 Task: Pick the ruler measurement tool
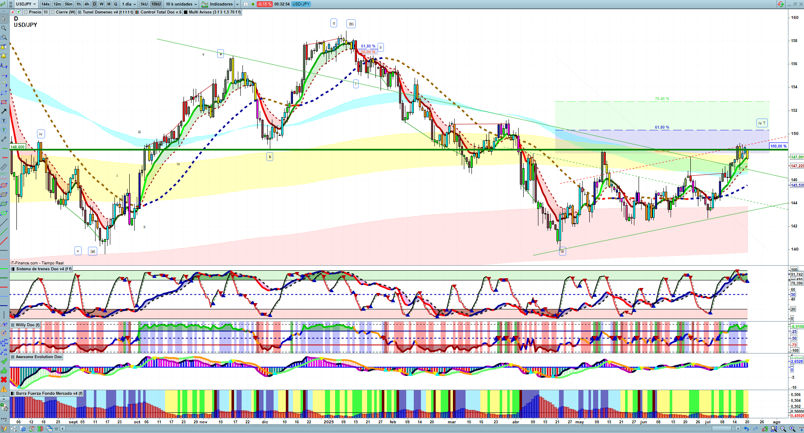coord(4,167)
